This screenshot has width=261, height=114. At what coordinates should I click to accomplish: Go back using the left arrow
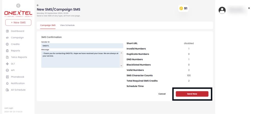38,5
